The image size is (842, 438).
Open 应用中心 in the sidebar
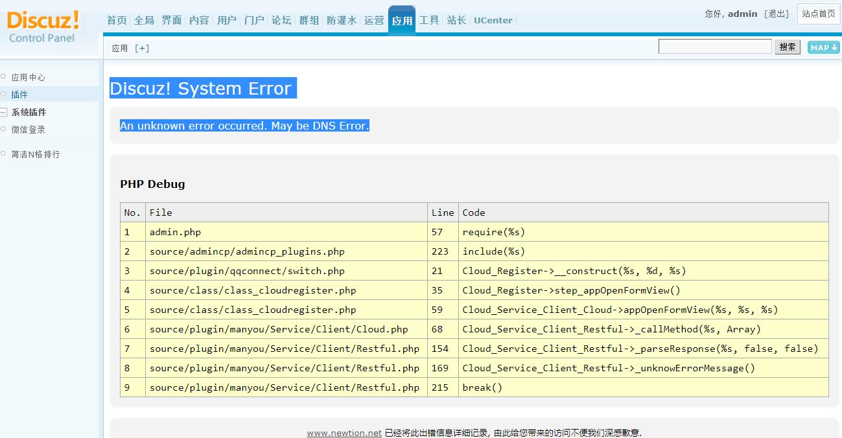click(x=28, y=77)
